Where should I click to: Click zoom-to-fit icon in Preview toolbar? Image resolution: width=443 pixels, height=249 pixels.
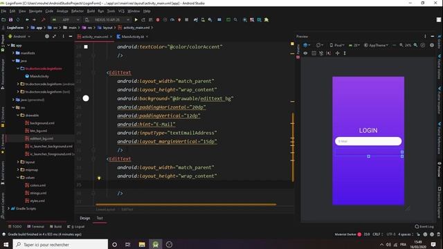423,45
